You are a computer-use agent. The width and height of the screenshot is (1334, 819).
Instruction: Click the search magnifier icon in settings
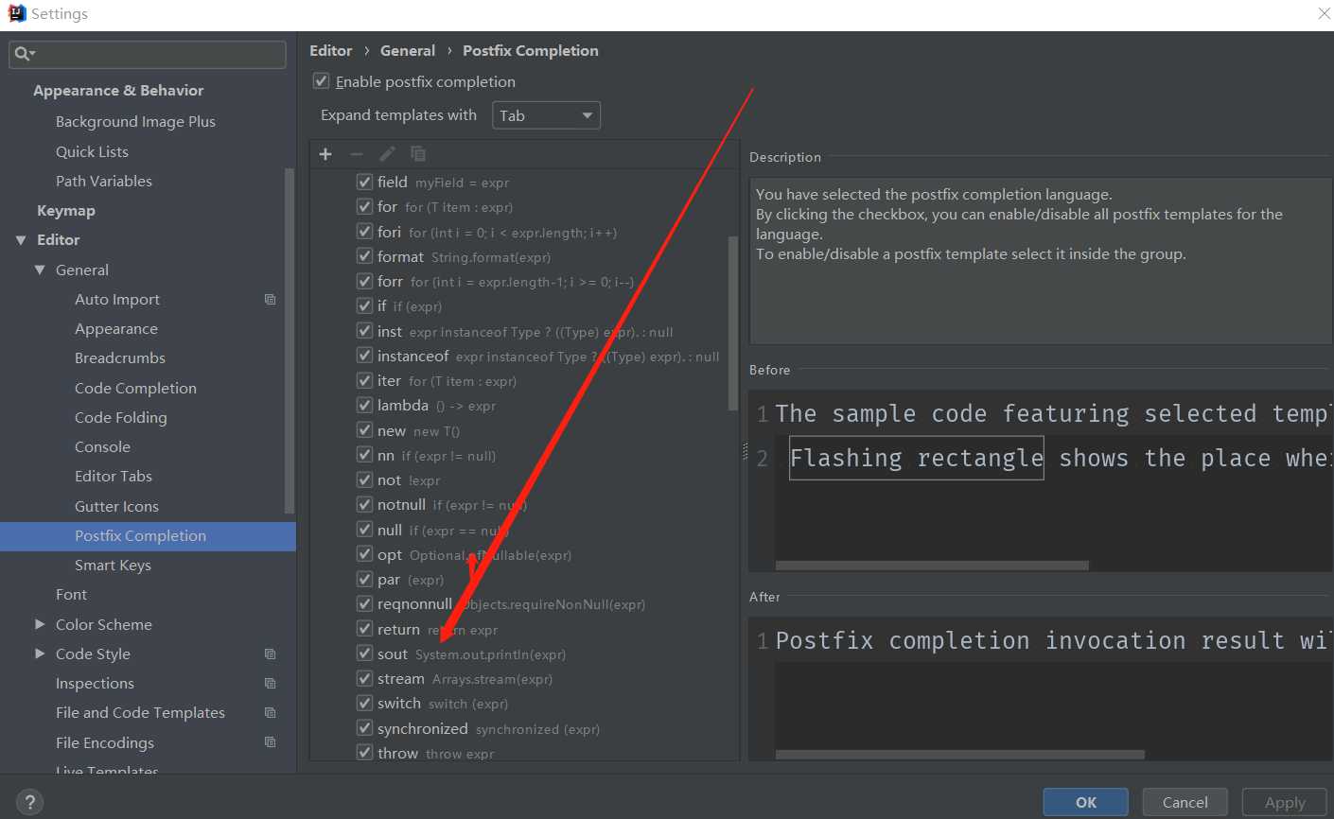point(23,55)
